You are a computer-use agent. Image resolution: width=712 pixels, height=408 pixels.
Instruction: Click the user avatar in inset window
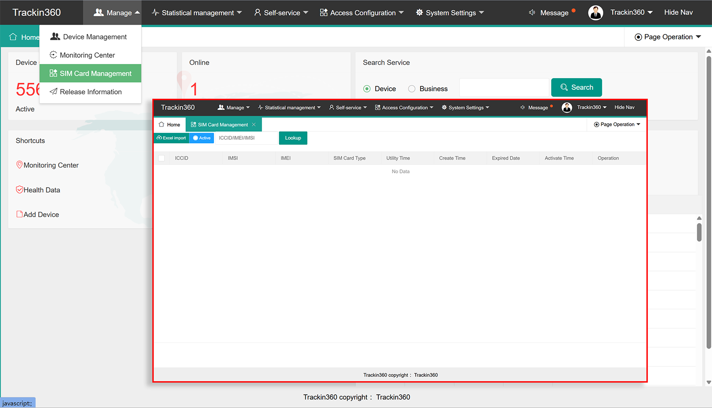click(x=566, y=108)
